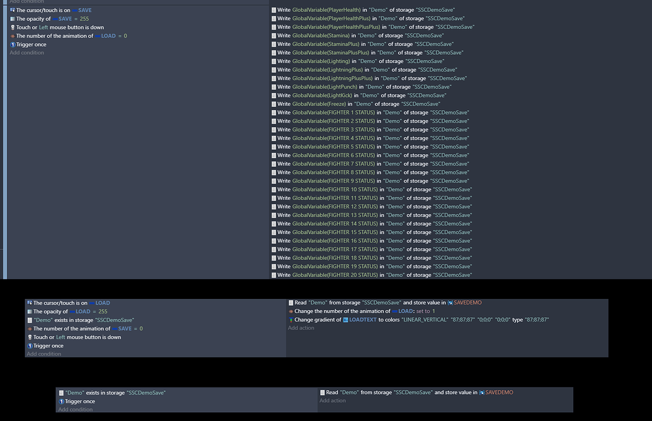Click the SAVEDEMO variable in the bottom Read action
Viewport: 652px width, 421px height.
pyautogui.click(x=499, y=393)
